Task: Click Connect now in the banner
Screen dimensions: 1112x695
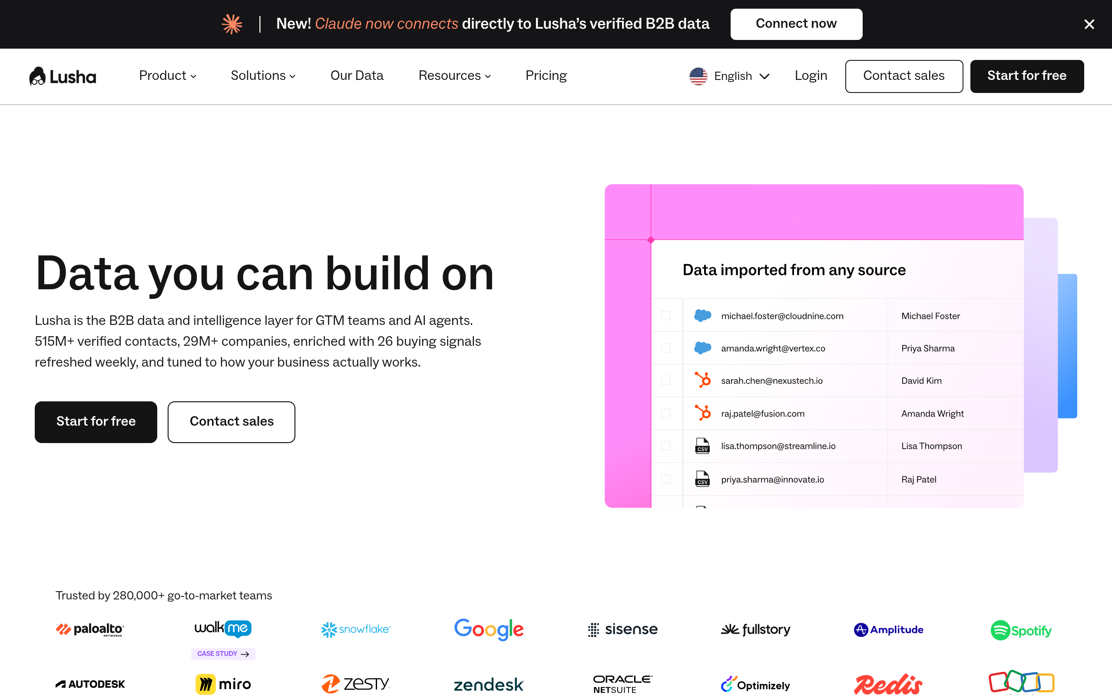Action: point(796,24)
